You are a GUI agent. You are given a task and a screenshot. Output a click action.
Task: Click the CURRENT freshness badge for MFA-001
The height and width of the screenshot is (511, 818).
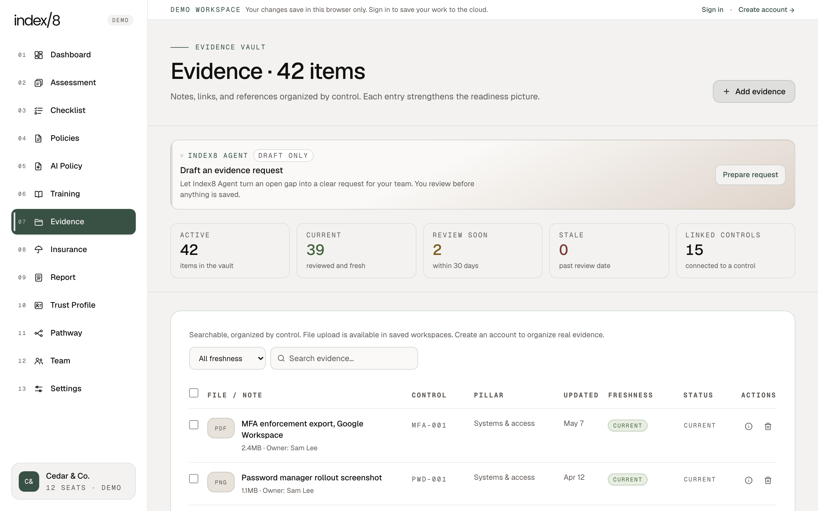pyautogui.click(x=627, y=426)
